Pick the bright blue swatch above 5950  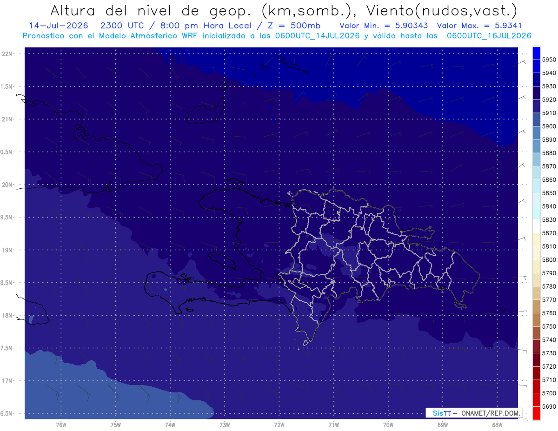click(x=536, y=53)
